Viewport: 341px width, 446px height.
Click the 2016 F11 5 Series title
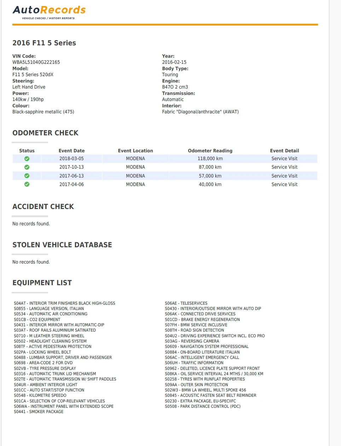point(44,43)
